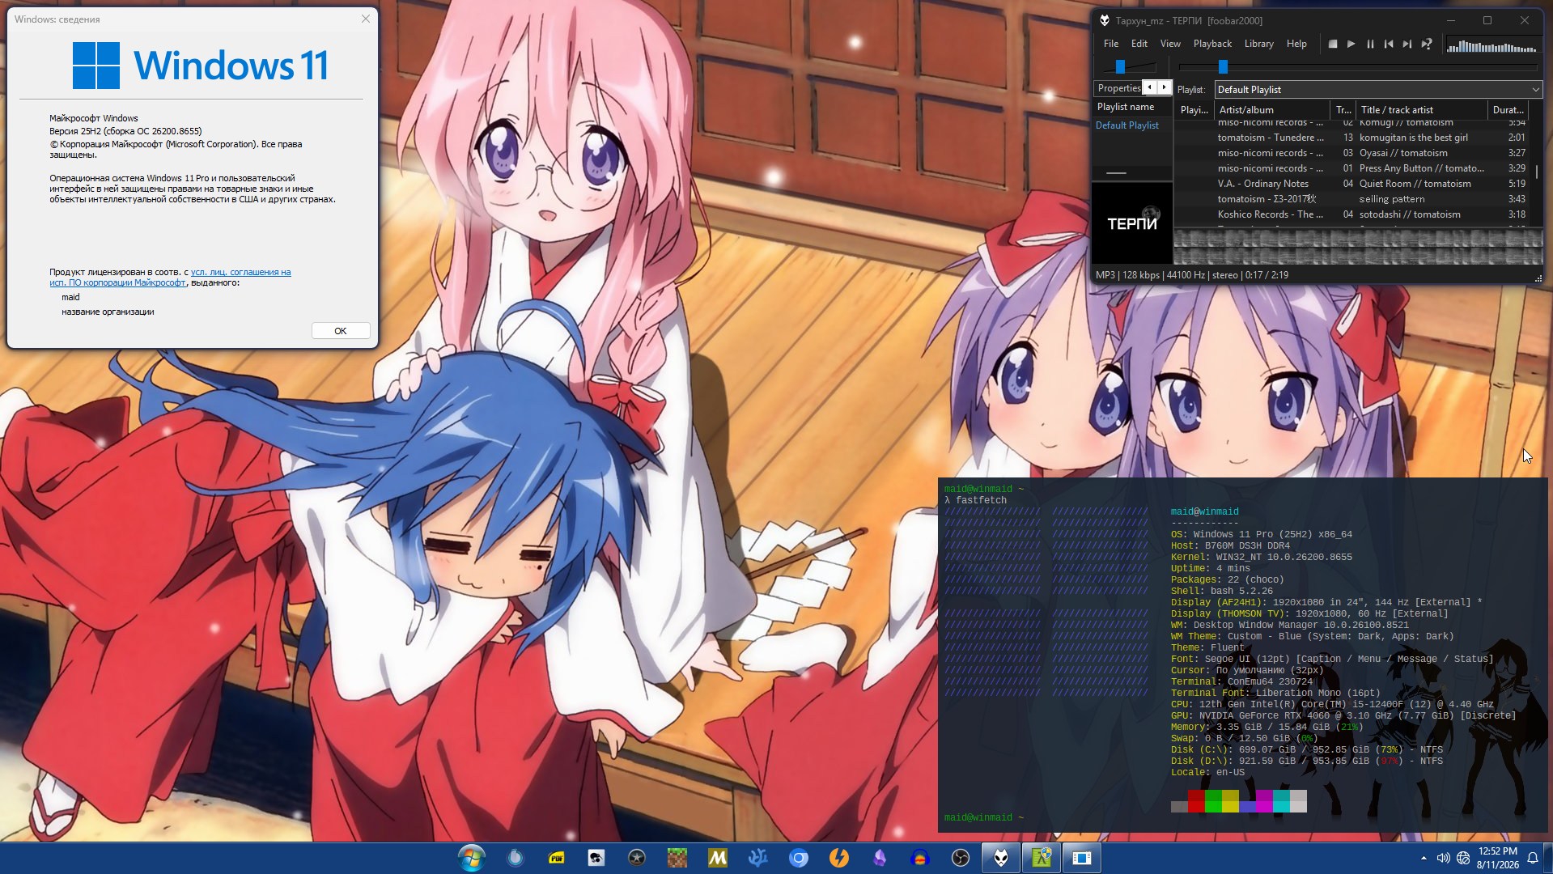Open the Library menu in foobar2000
The width and height of the screenshot is (1553, 874).
coord(1258,44)
